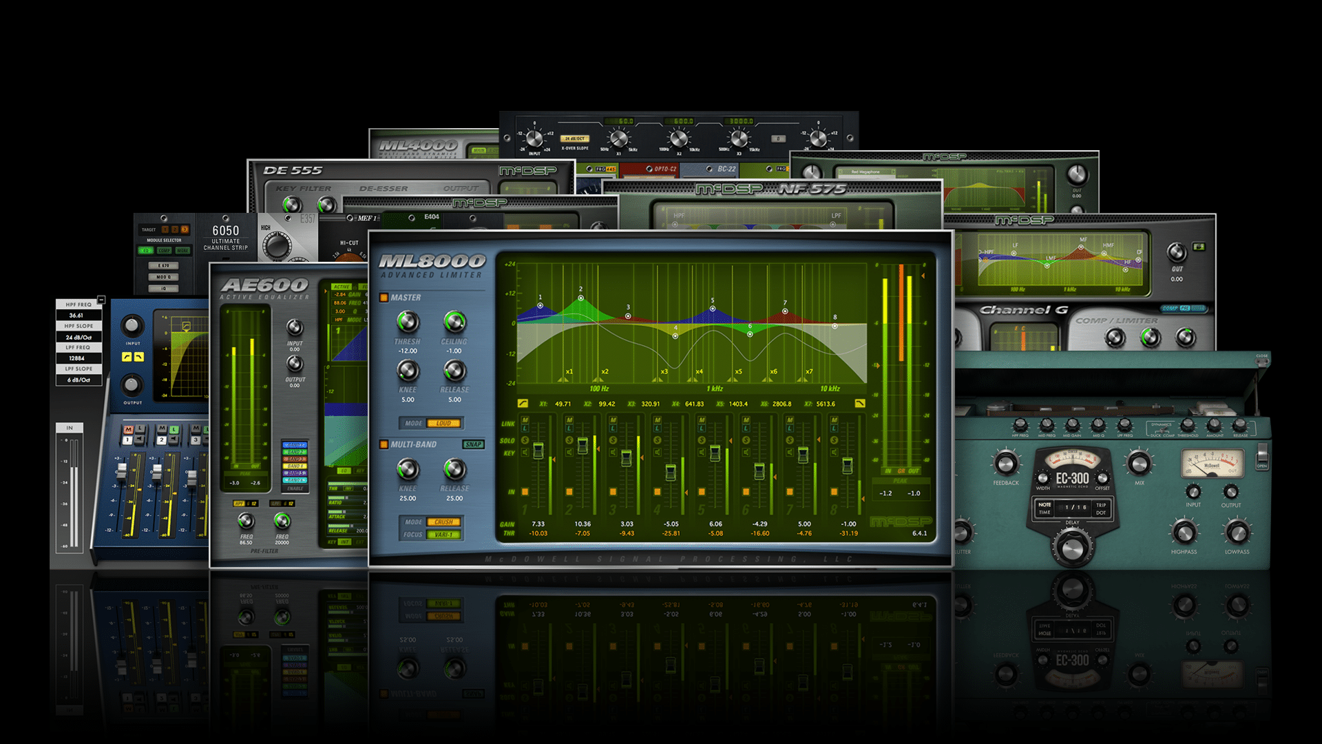Select EQ node 7 on ML8000 graph
Image resolution: width=1322 pixels, height=744 pixels.
785,311
